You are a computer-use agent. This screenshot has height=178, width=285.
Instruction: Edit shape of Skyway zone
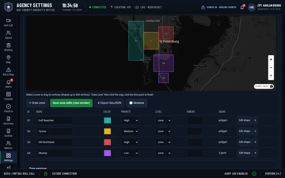click(x=245, y=153)
